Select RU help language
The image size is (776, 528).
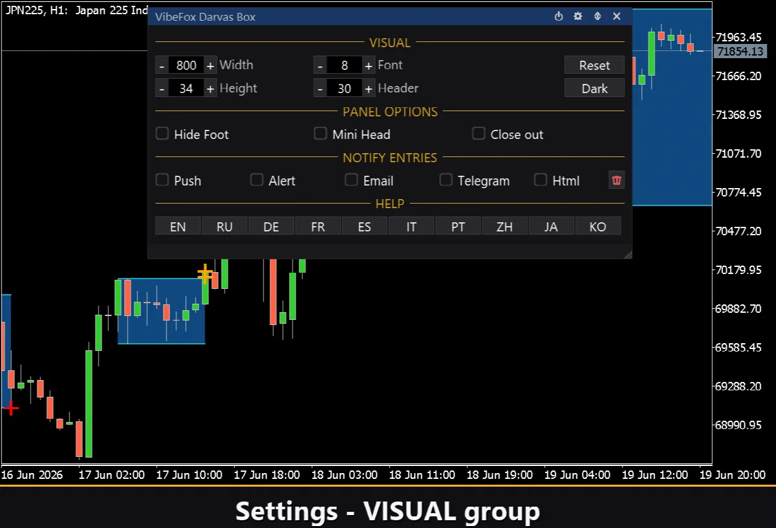click(x=224, y=226)
